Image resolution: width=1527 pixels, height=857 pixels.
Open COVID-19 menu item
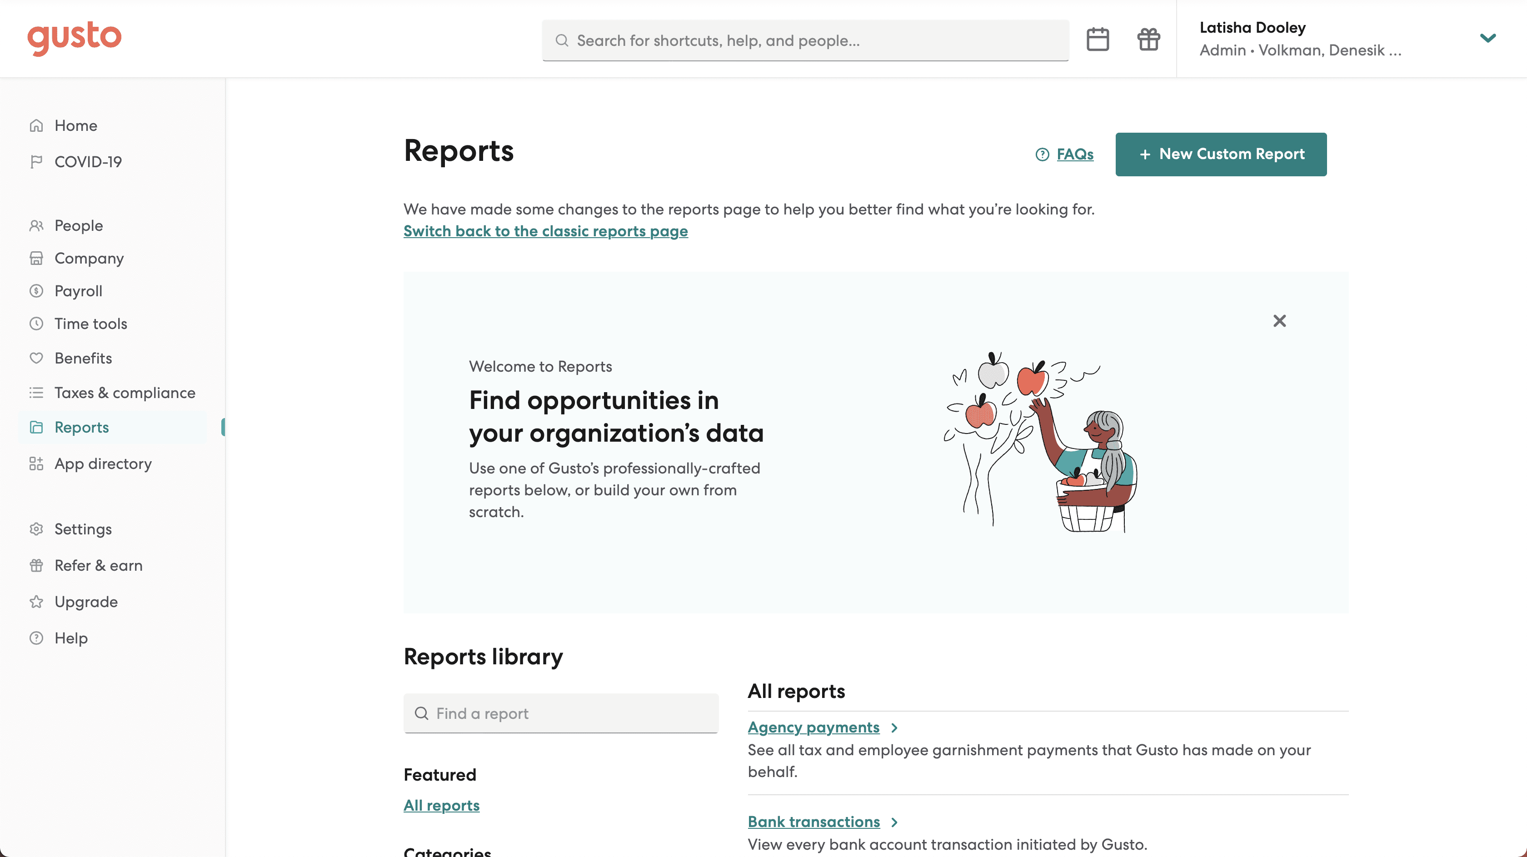tap(88, 162)
